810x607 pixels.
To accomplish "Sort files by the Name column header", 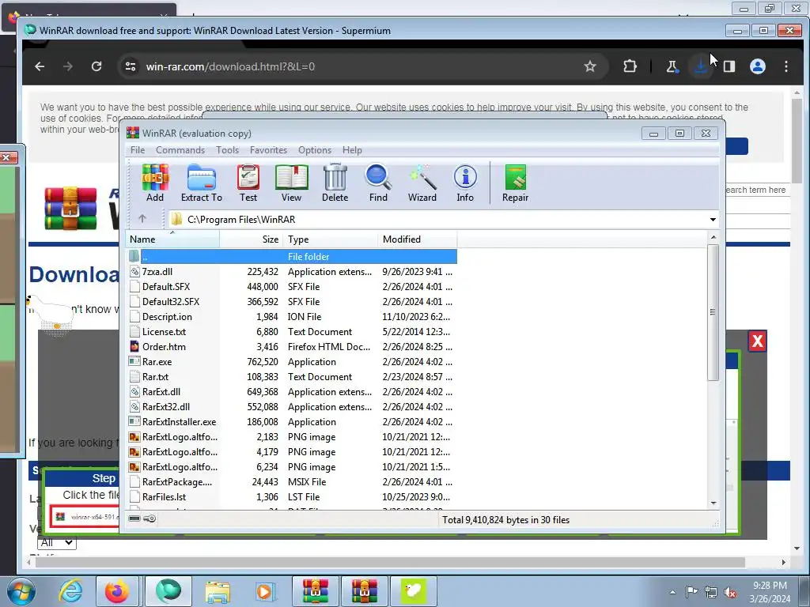I will tap(172, 239).
